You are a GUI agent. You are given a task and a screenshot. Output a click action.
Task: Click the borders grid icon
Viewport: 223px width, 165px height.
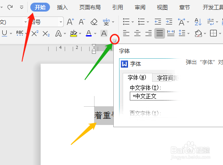point(214,33)
